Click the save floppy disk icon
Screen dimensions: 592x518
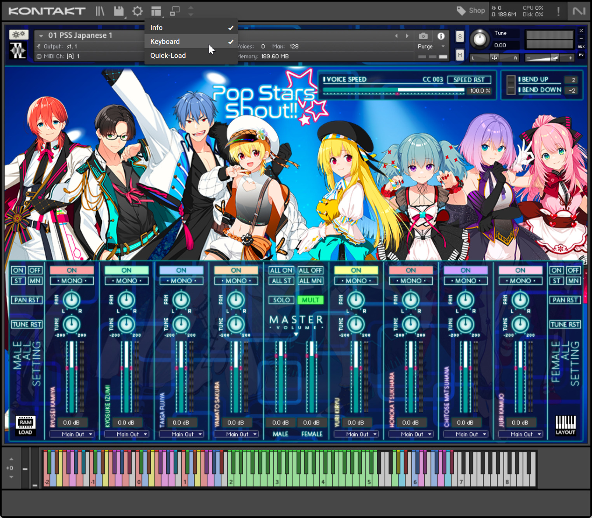119,11
